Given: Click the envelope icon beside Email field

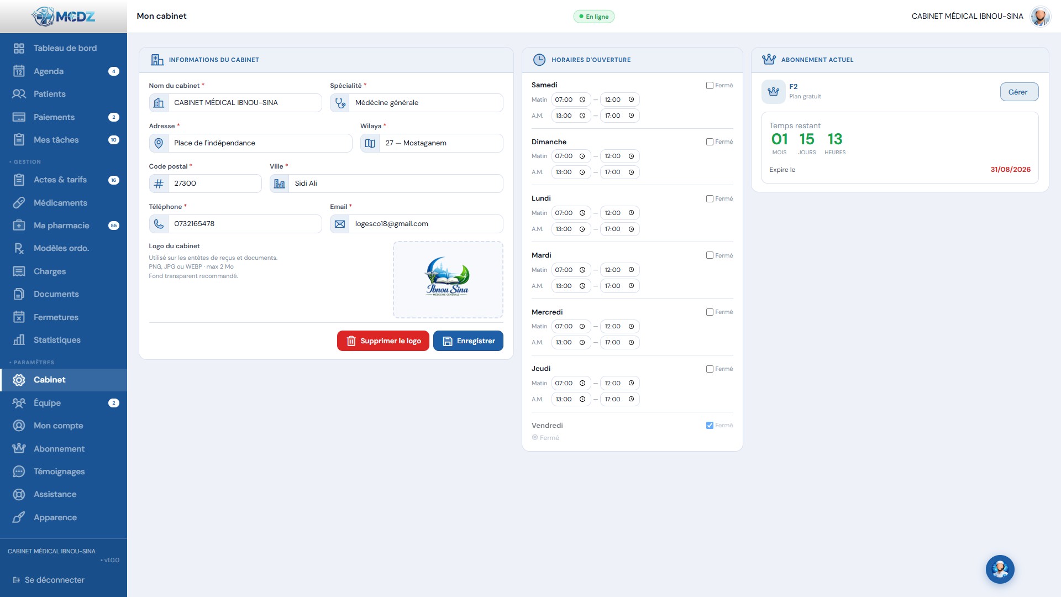Looking at the screenshot, I should tap(340, 224).
